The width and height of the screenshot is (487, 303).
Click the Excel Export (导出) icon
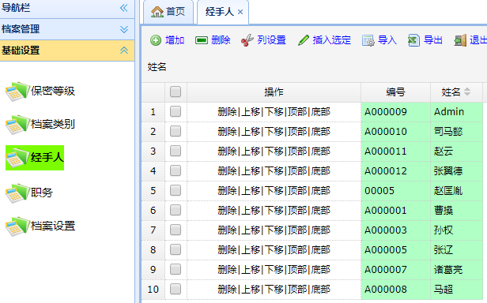coord(413,40)
